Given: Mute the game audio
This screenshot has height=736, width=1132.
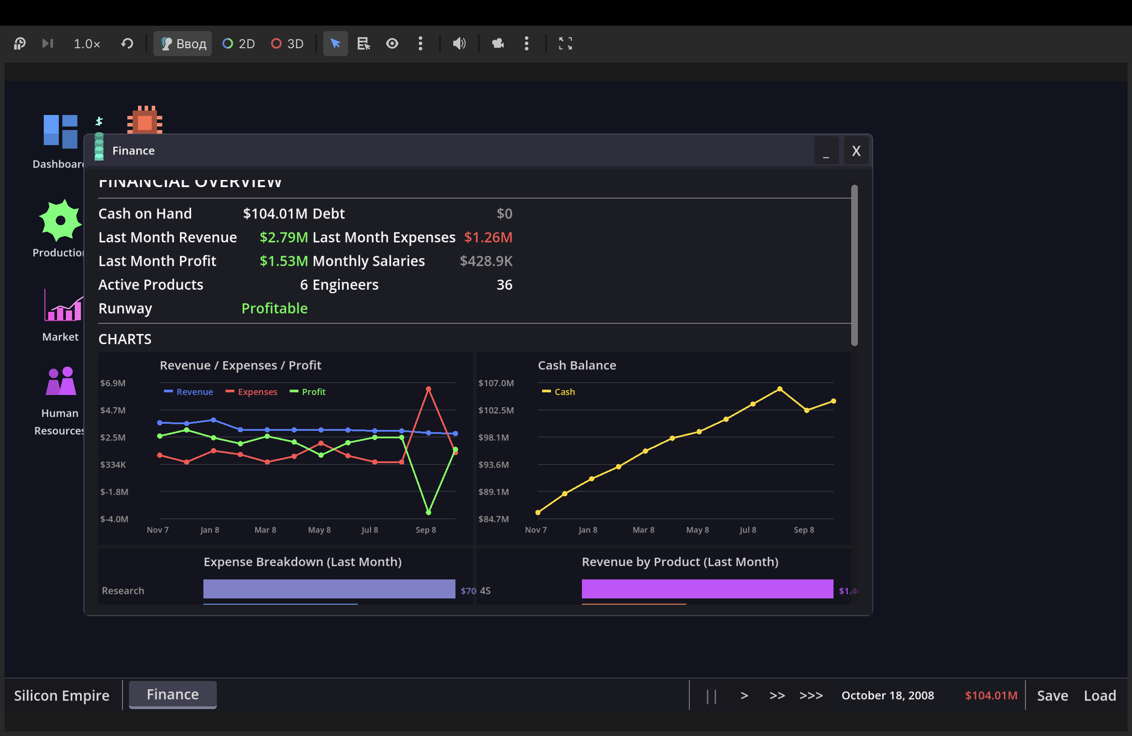Looking at the screenshot, I should [x=459, y=44].
